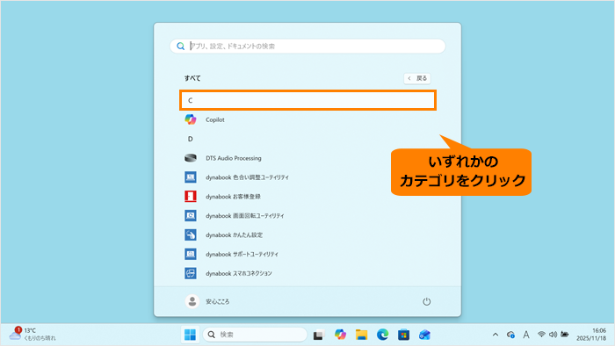This screenshot has width=615, height=346.
Task: Click the すべて heading
Action: [x=192, y=78]
